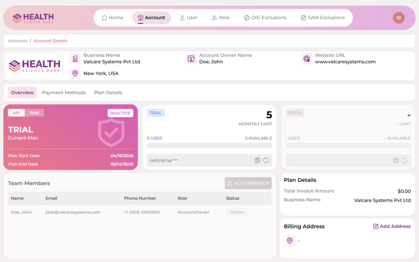Click the TRIAL badge on usage card

(x=156, y=113)
